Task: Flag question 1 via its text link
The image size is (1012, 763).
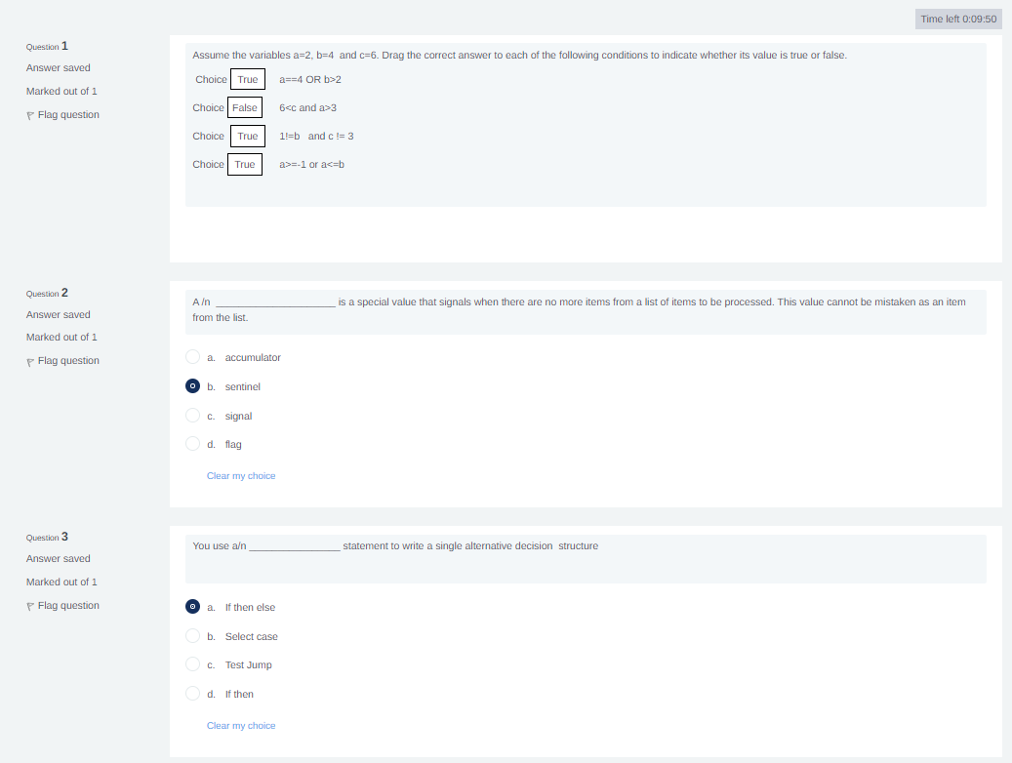Action: click(68, 115)
